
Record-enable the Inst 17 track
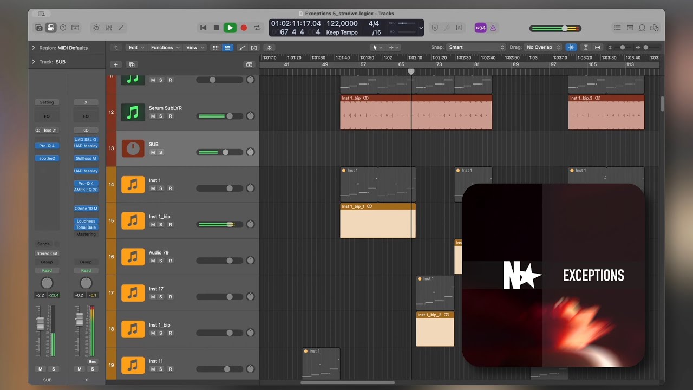(170, 297)
